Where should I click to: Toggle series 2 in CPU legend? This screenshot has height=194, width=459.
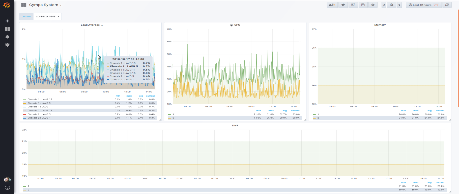[173, 118]
